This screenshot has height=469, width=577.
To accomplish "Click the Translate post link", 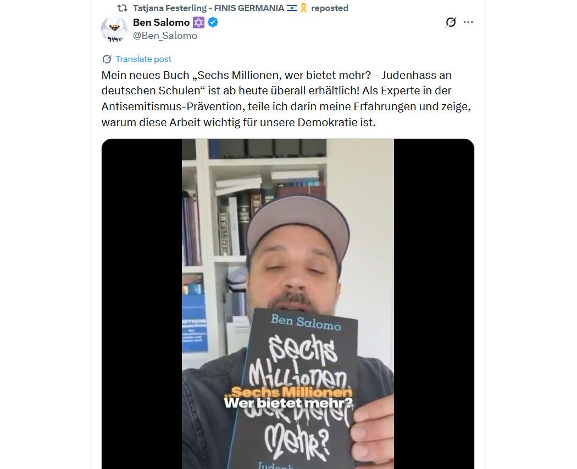I will click(x=143, y=59).
